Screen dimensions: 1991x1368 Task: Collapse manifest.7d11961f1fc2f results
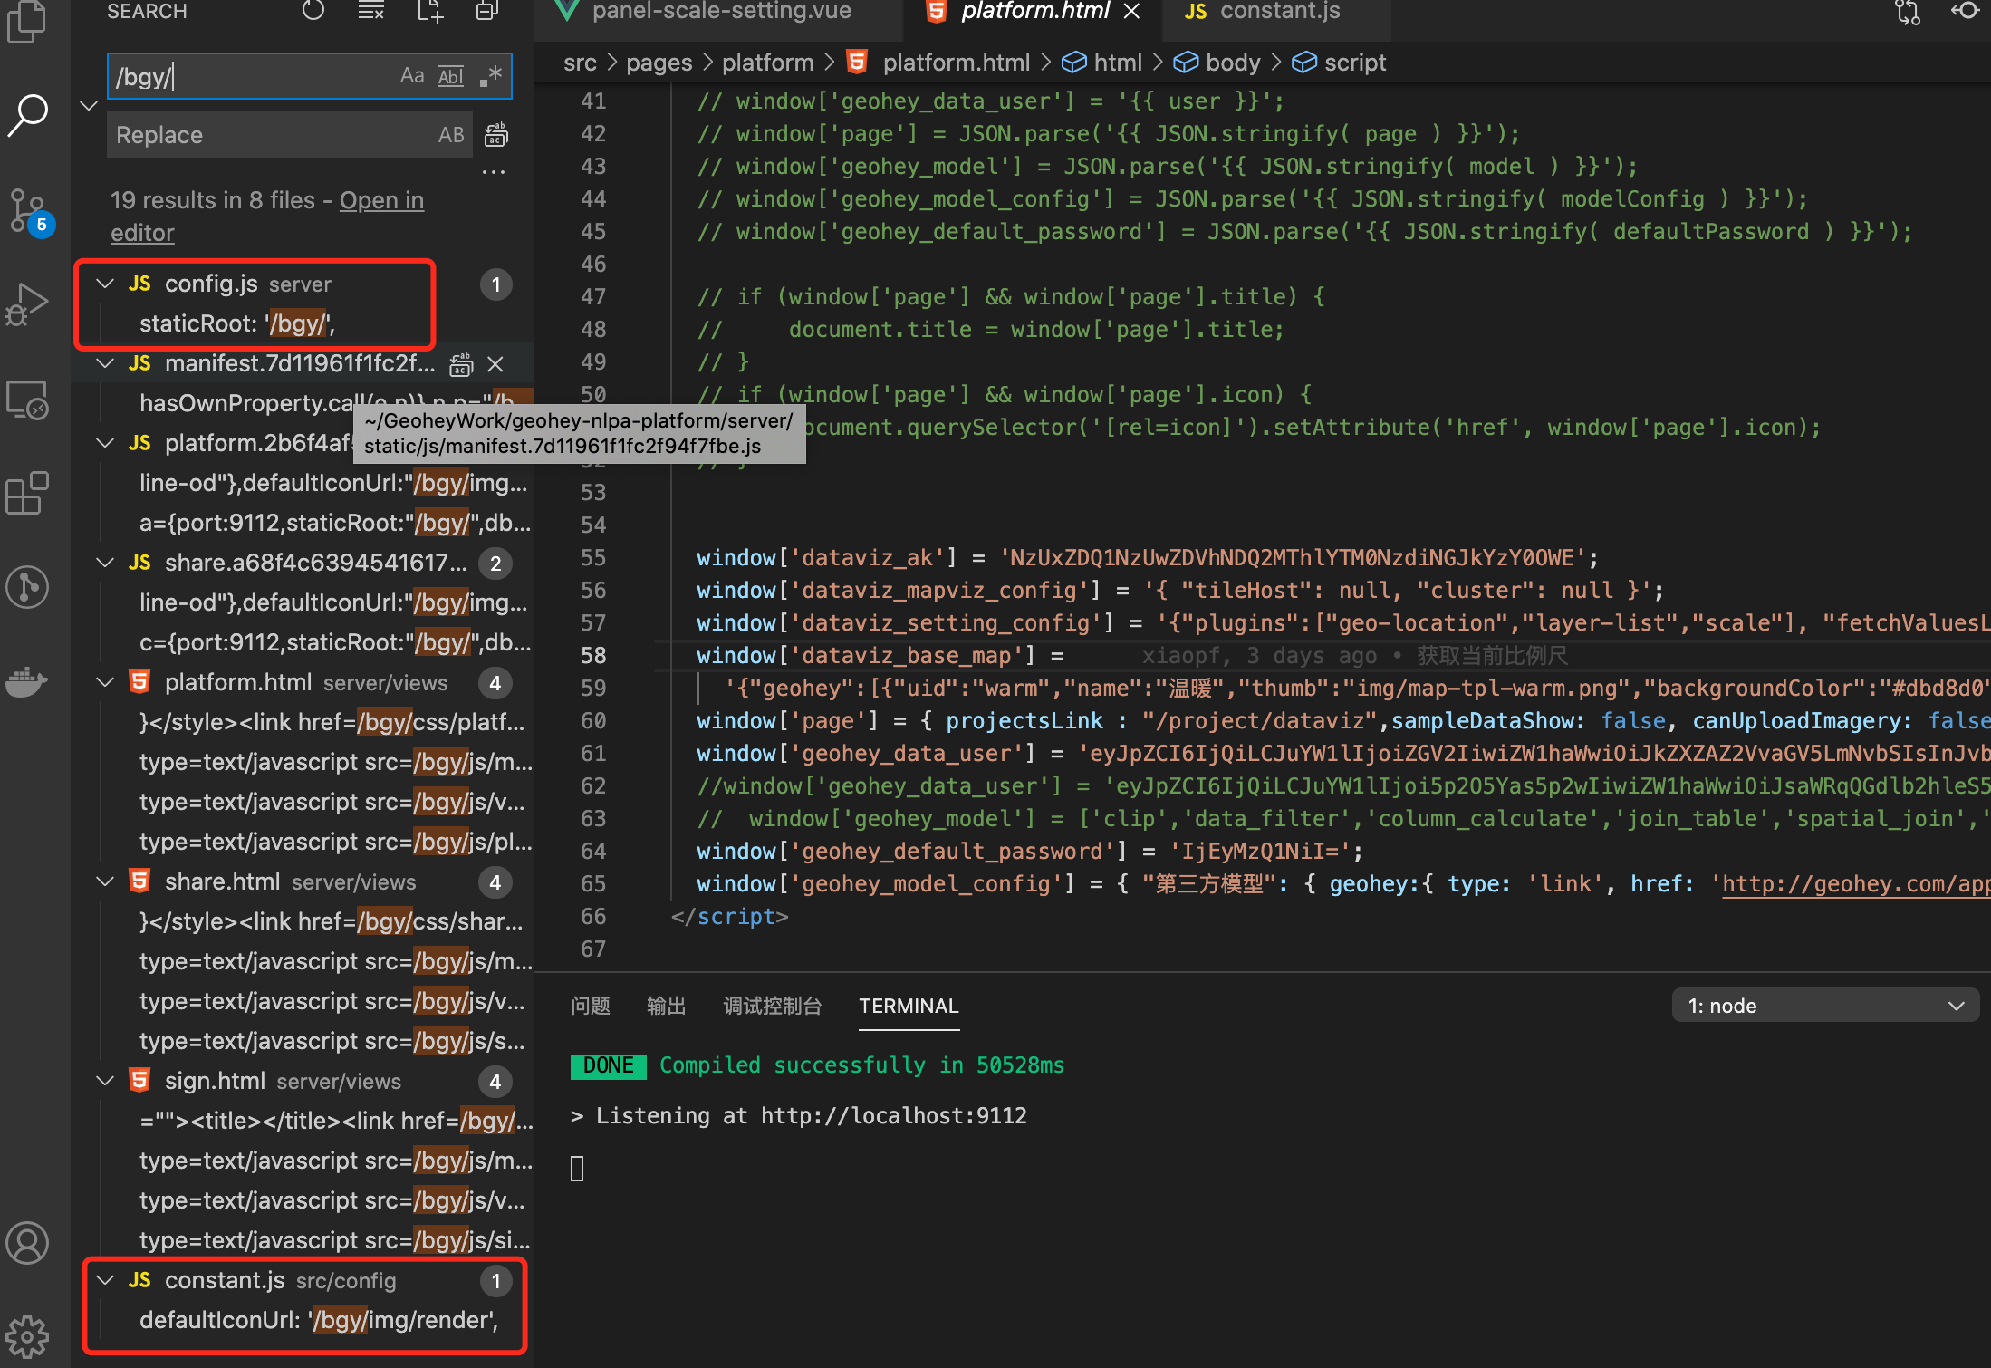105,363
